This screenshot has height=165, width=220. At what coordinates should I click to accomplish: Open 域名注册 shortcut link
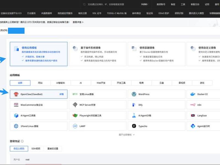click(x=82, y=13)
